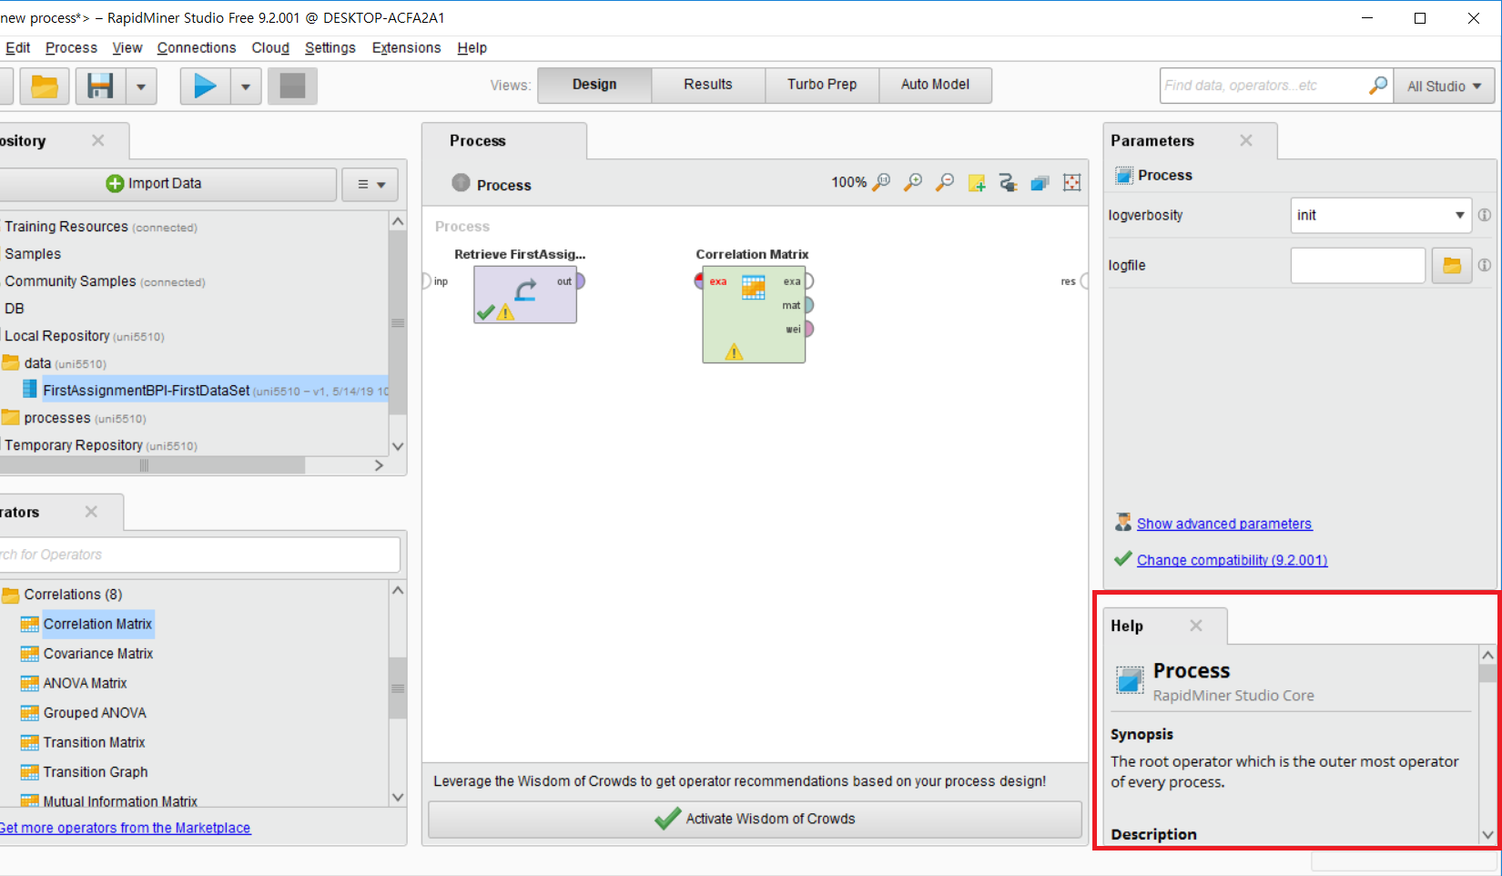The image size is (1502, 876).
Task: Open the Help menu
Action: [x=472, y=47]
